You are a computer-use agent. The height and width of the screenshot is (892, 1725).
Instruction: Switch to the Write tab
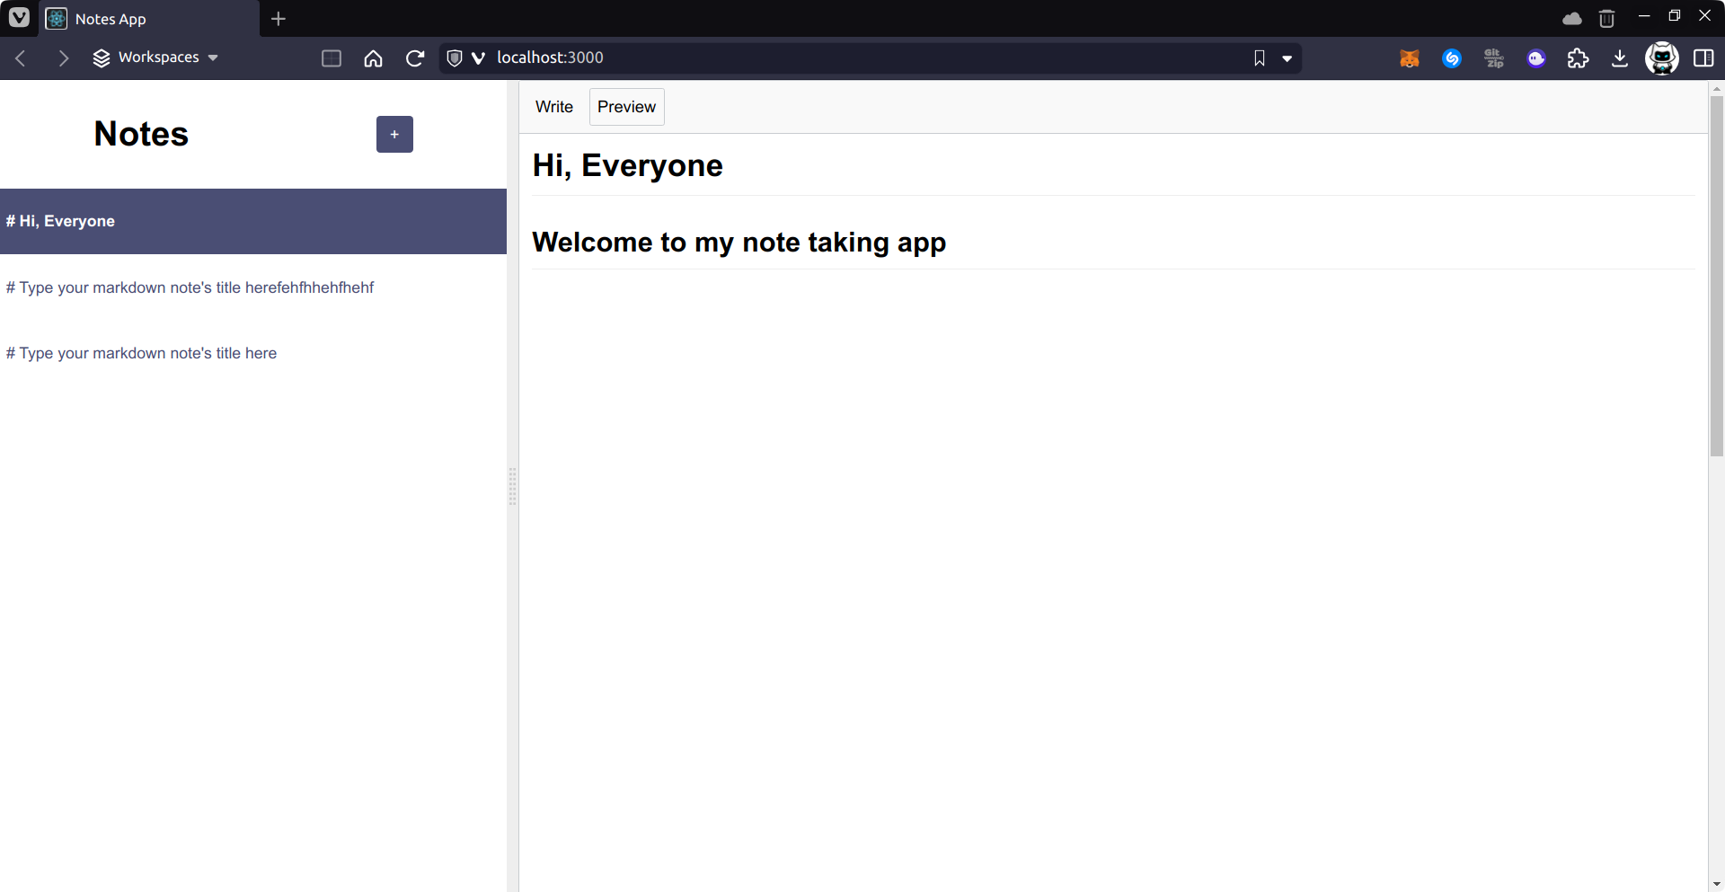[x=554, y=106]
